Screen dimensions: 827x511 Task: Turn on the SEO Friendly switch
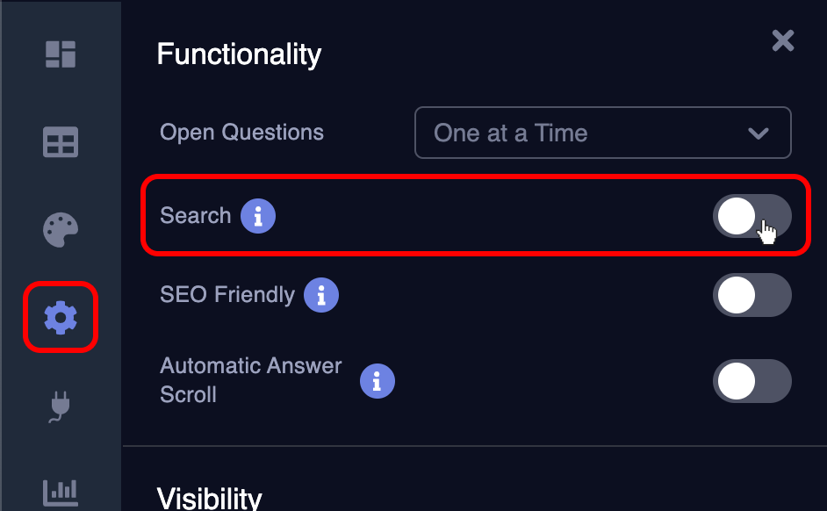[751, 295]
